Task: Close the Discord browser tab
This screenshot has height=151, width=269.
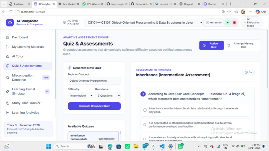Action: tap(223, 4)
